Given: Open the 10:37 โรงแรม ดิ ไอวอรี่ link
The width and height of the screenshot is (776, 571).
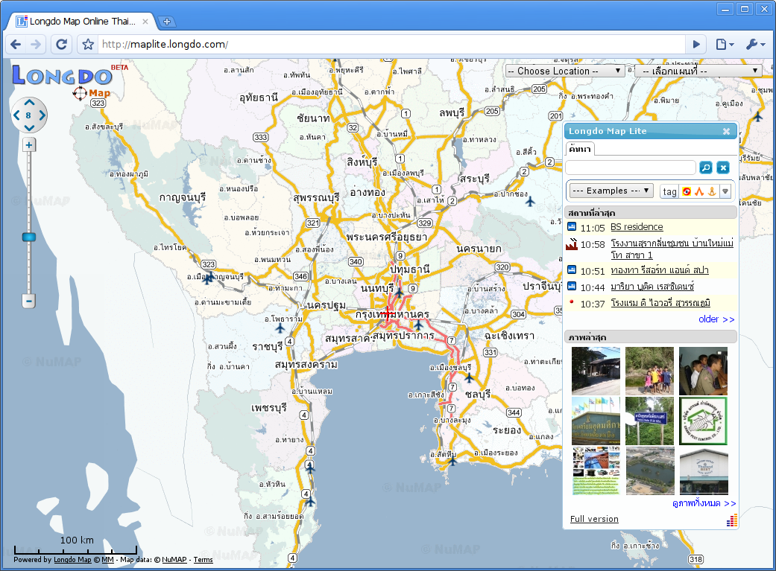Looking at the screenshot, I should pyautogui.click(x=660, y=303).
